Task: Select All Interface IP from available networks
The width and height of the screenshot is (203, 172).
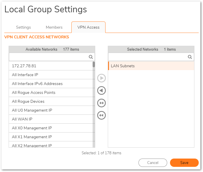Action: click(x=51, y=75)
